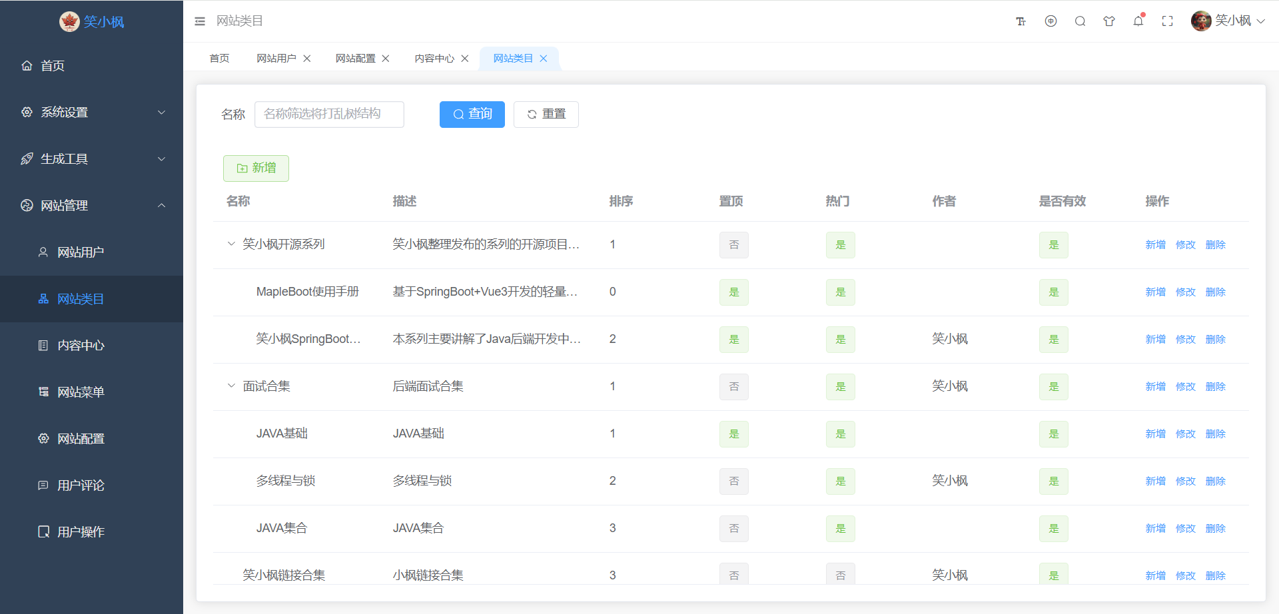
Task: Open the search magnifier icon in header
Action: pos(1080,21)
